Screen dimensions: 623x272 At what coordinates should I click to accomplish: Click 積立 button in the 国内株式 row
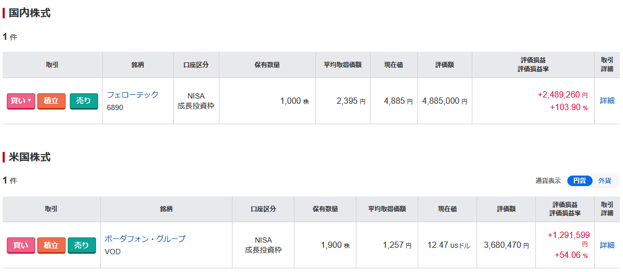coord(51,101)
